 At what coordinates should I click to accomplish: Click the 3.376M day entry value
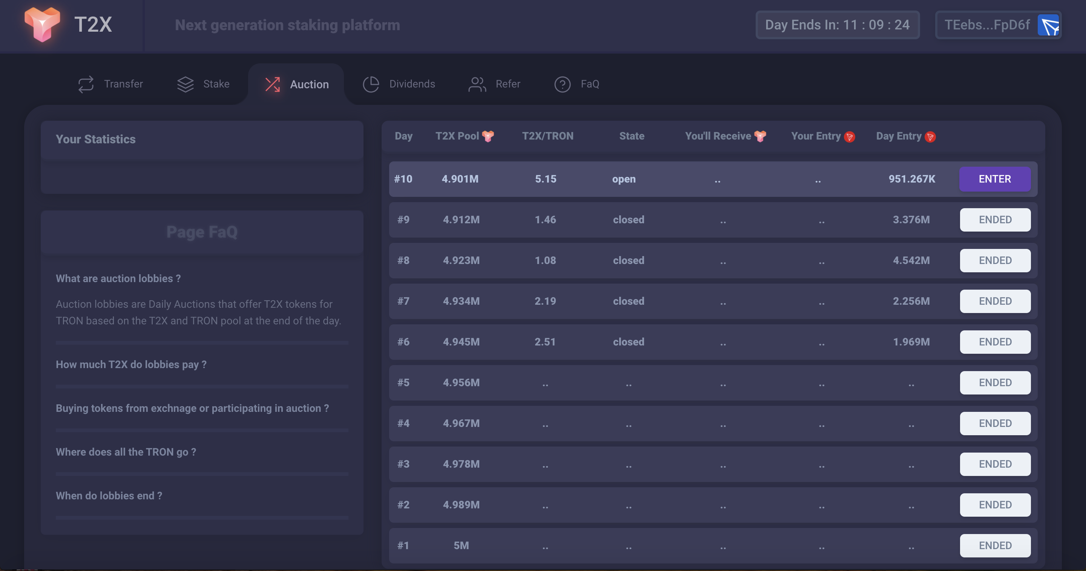(911, 220)
